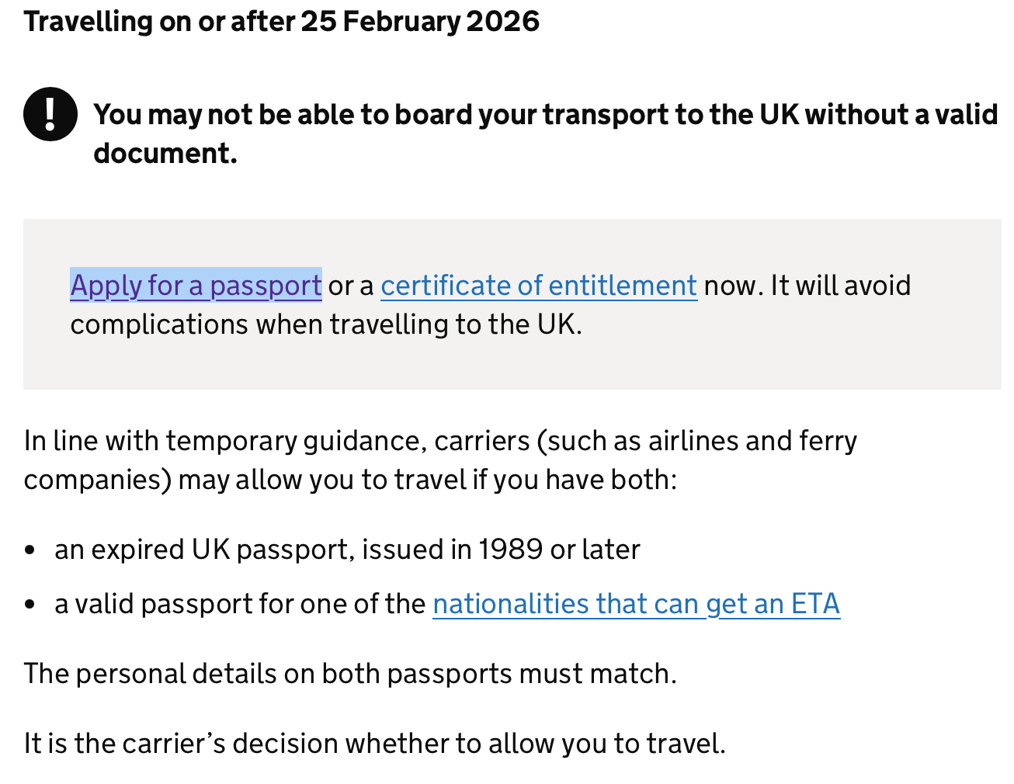Click the black exclamation warning icon
Image resolution: width=1014 pixels, height=784 pixels.
pyautogui.click(x=50, y=114)
